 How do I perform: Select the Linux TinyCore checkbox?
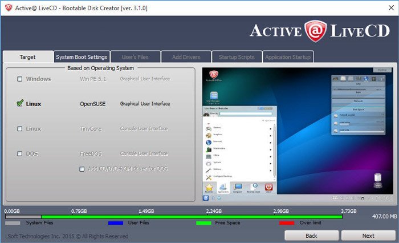click(19, 129)
